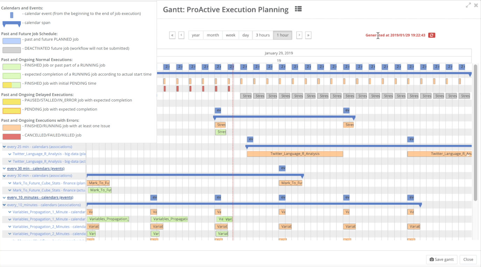Click the FINISHED Job green legend swatch
This screenshot has width=481, height=267.
tap(12, 66)
